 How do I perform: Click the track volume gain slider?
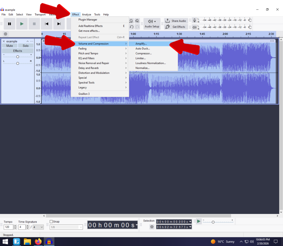pyautogui.click(x=18, y=57)
